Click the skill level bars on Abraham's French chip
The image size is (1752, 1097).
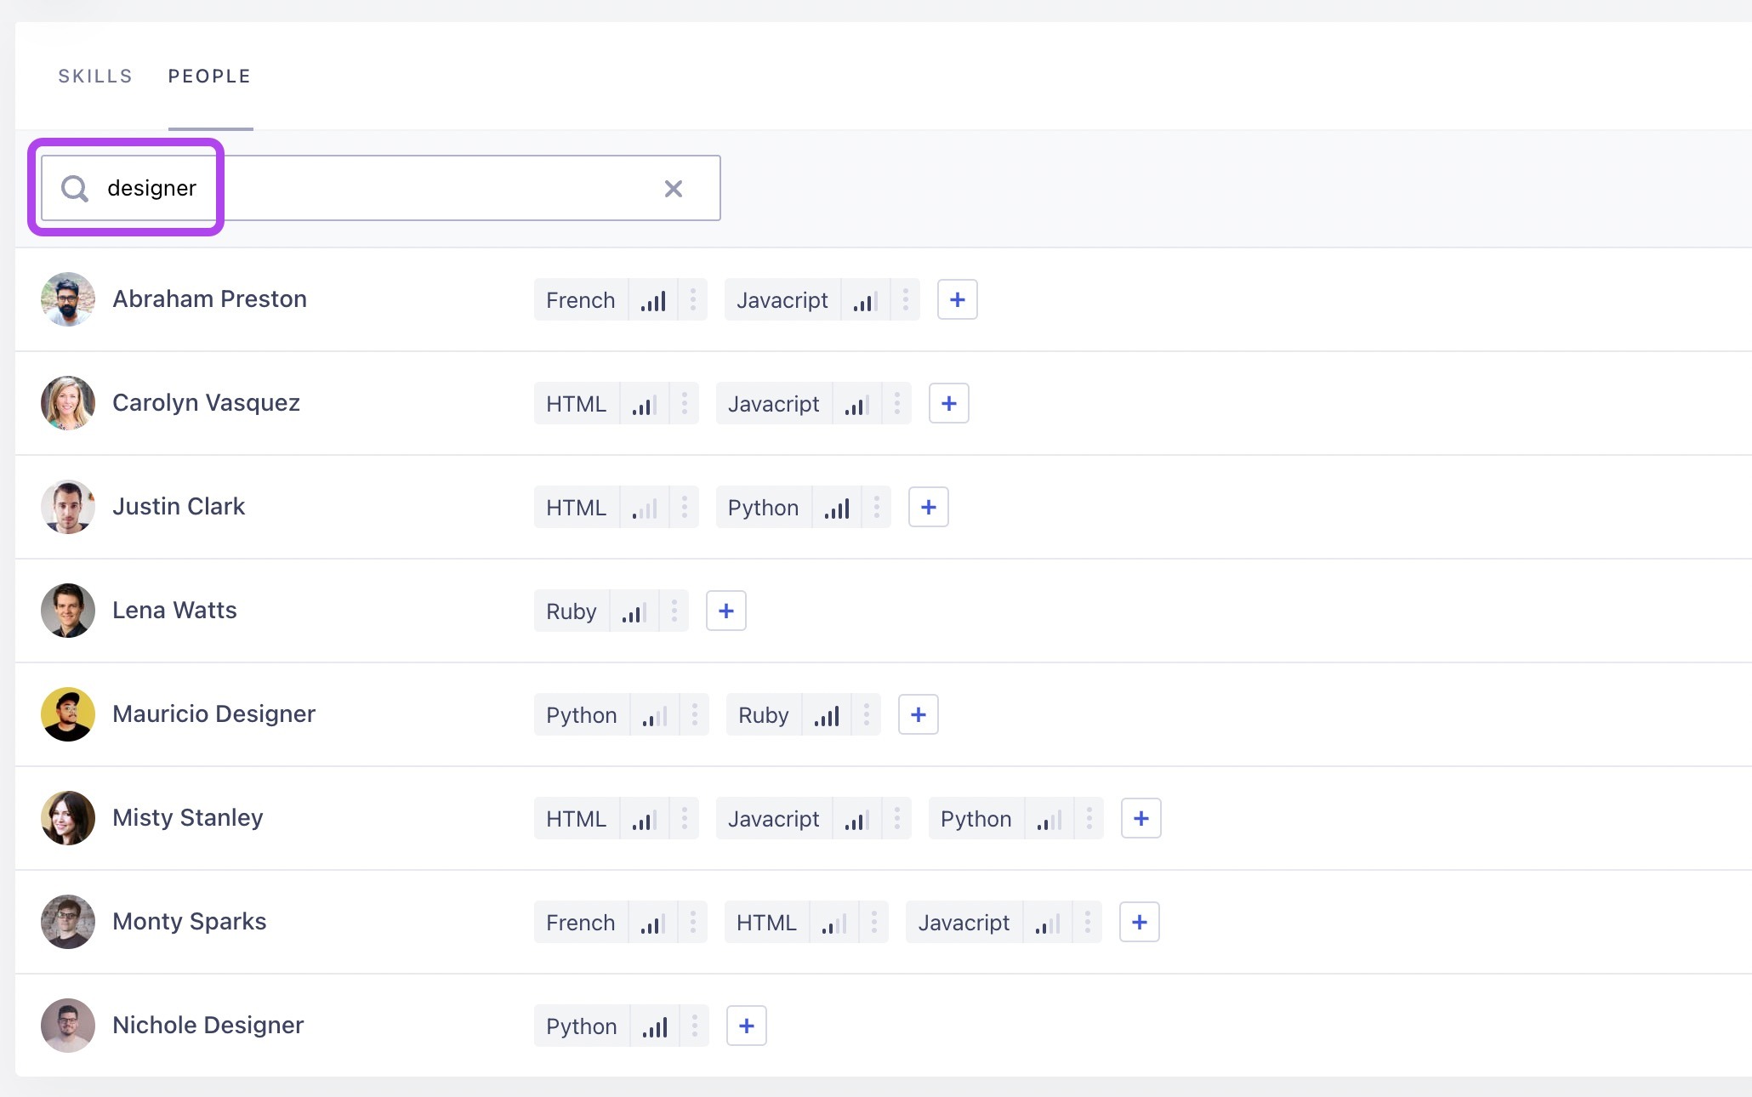click(x=653, y=299)
